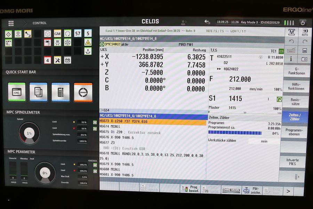Screen dimensions: 313x209
Task: Toggle Spindlemeter yellow limit checkbox
Action: [x=95, y=122]
